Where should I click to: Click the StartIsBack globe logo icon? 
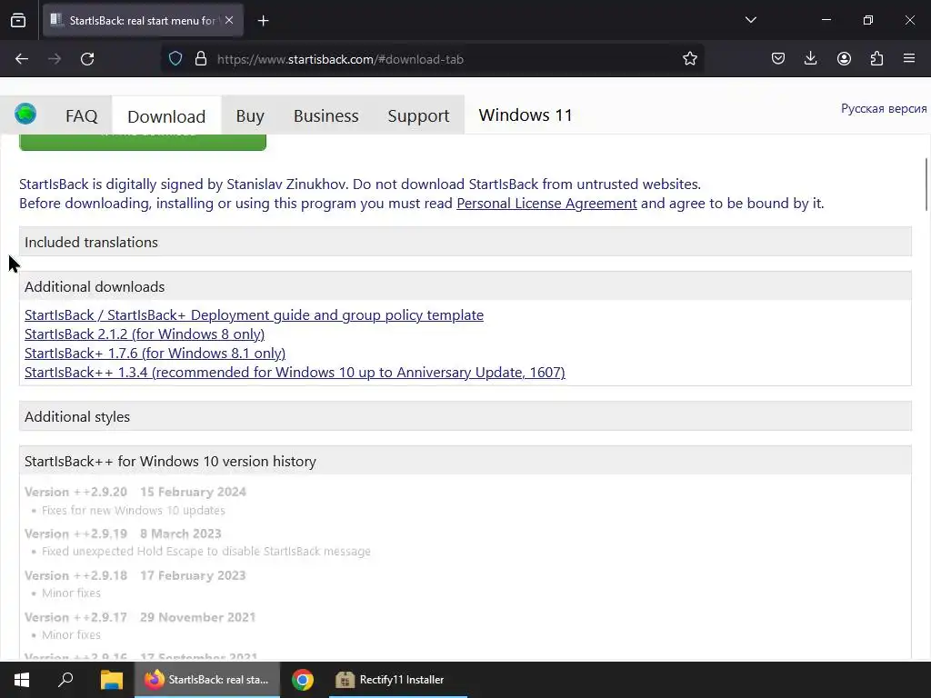[25, 114]
